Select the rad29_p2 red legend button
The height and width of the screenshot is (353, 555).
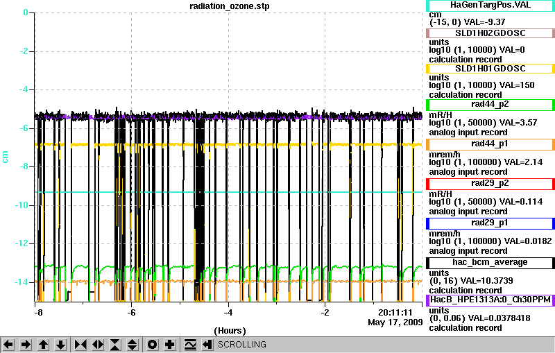[490, 184]
